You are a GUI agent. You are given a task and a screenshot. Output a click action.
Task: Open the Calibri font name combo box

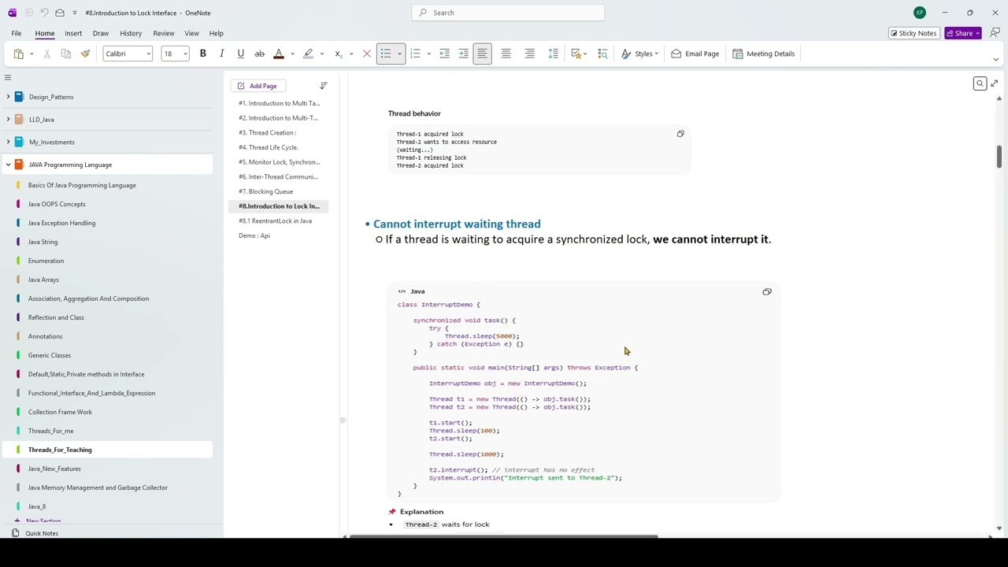tap(128, 54)
